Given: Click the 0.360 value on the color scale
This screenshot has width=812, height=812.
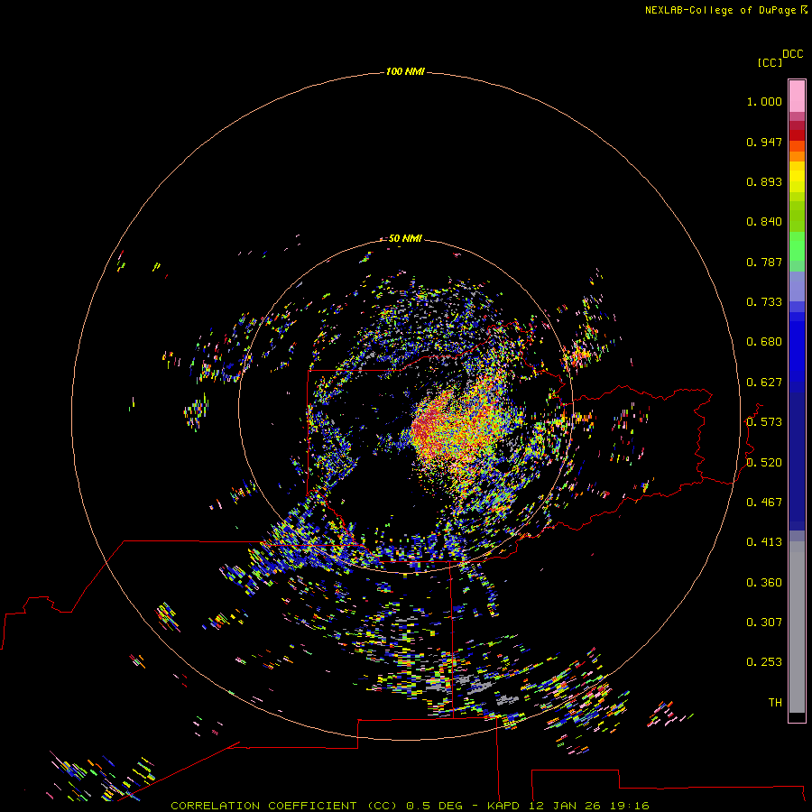Looking at the screenshot, I should coord(764,583).
